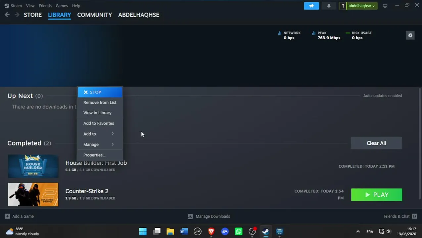Image resolution: width=422 pixels, height=238 pixels.
Task: Open the EA app from taskbar
Action: pyautogui.click(x=225, y=231)
